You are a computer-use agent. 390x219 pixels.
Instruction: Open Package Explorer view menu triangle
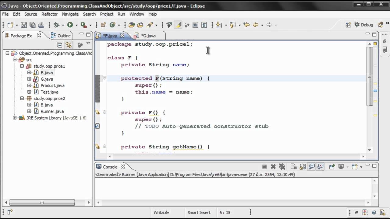point(88,44)
